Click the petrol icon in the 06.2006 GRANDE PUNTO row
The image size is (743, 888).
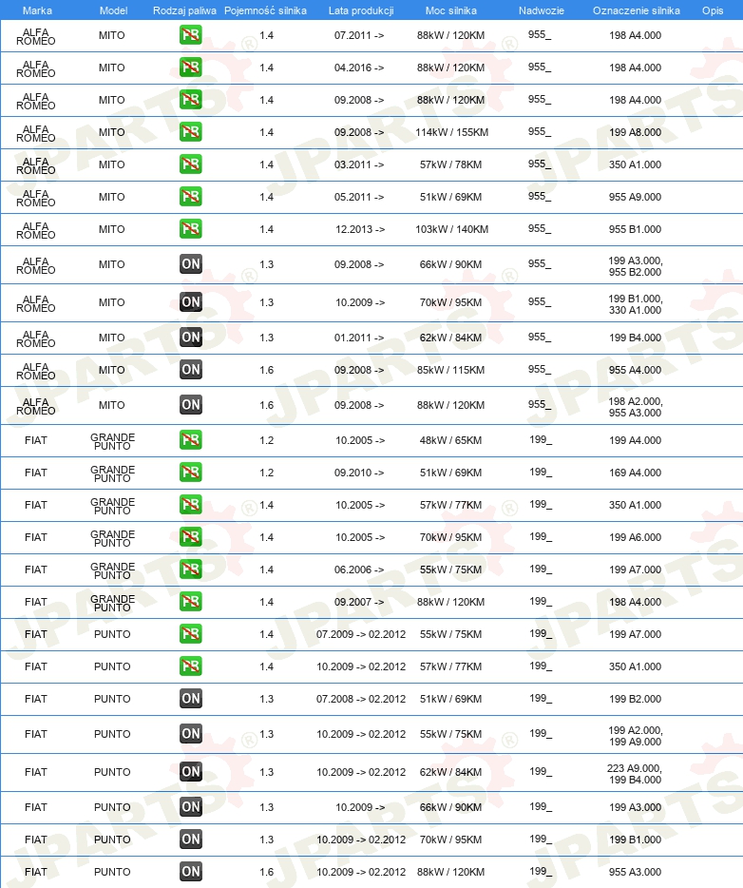point(190,569)
